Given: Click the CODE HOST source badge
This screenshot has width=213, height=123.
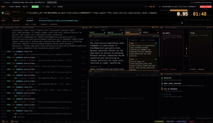Looking at the screenshot, I should point(170,121).
